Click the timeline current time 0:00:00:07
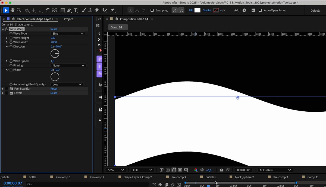Image resolution: width=326 pixels, height=187 pixels. click(x=13, y=183)
